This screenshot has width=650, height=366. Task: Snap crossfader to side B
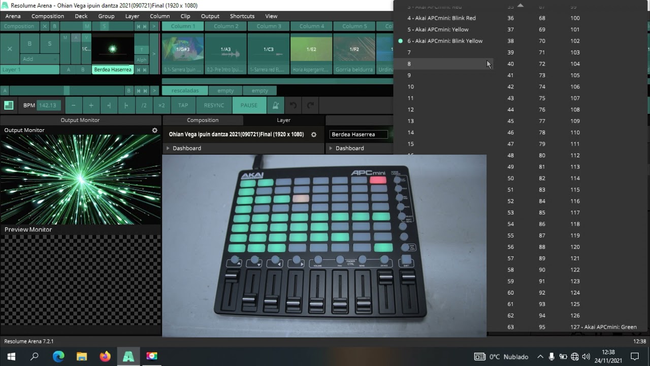(129, 90)
